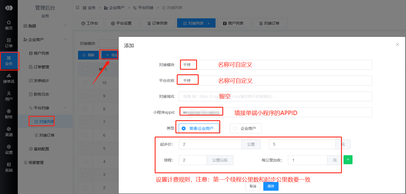Screen dimensions: 406x194
Task: Switch to the 订单列表 tab
Action: pos(158,23)
